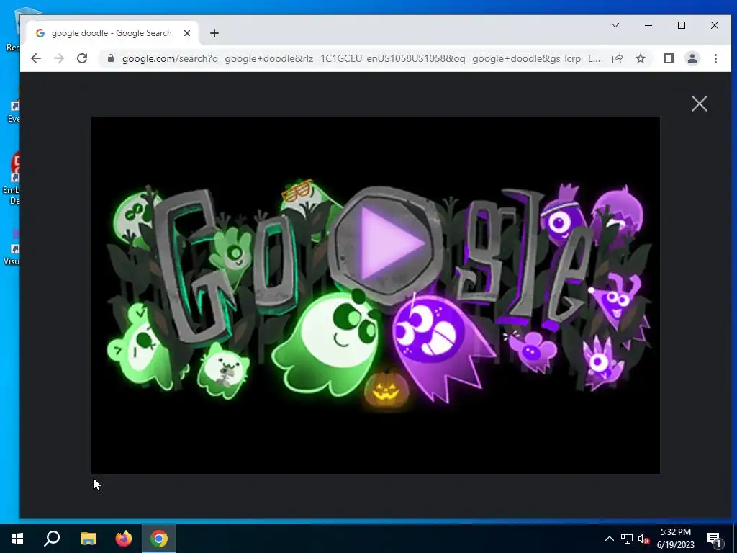Open the Windows Start menu
737x553 pixels.
17,539
